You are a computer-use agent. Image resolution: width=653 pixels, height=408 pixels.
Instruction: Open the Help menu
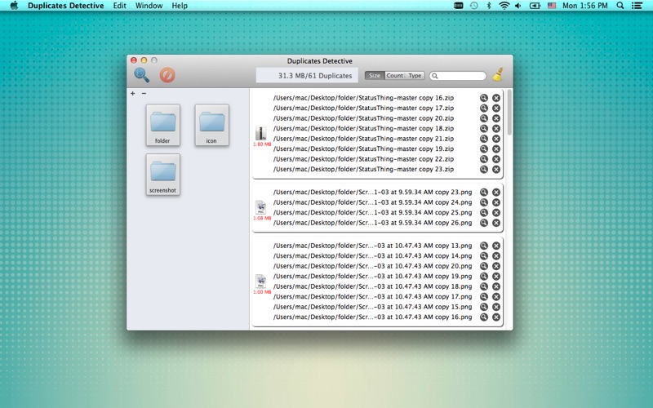[x=180, y=6]
